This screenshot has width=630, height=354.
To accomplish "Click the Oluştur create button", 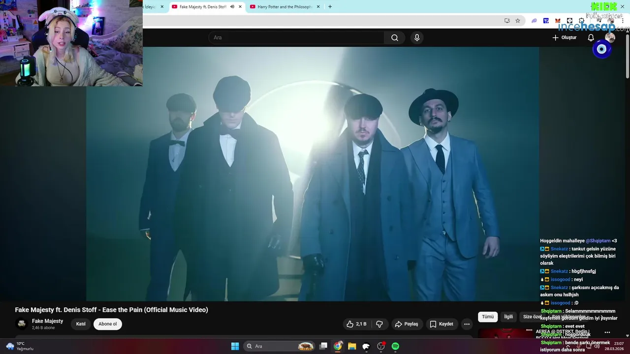I will click(x=564, y=38).
